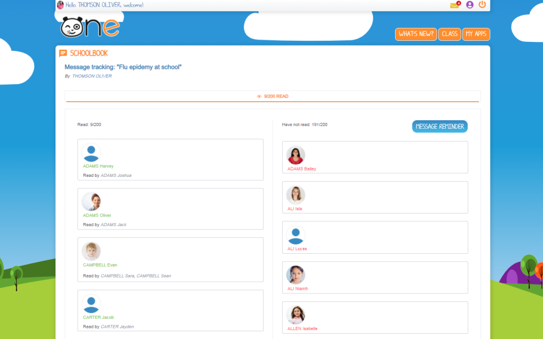
Task: Open the What's New? menu button
Action: point(416,34)
